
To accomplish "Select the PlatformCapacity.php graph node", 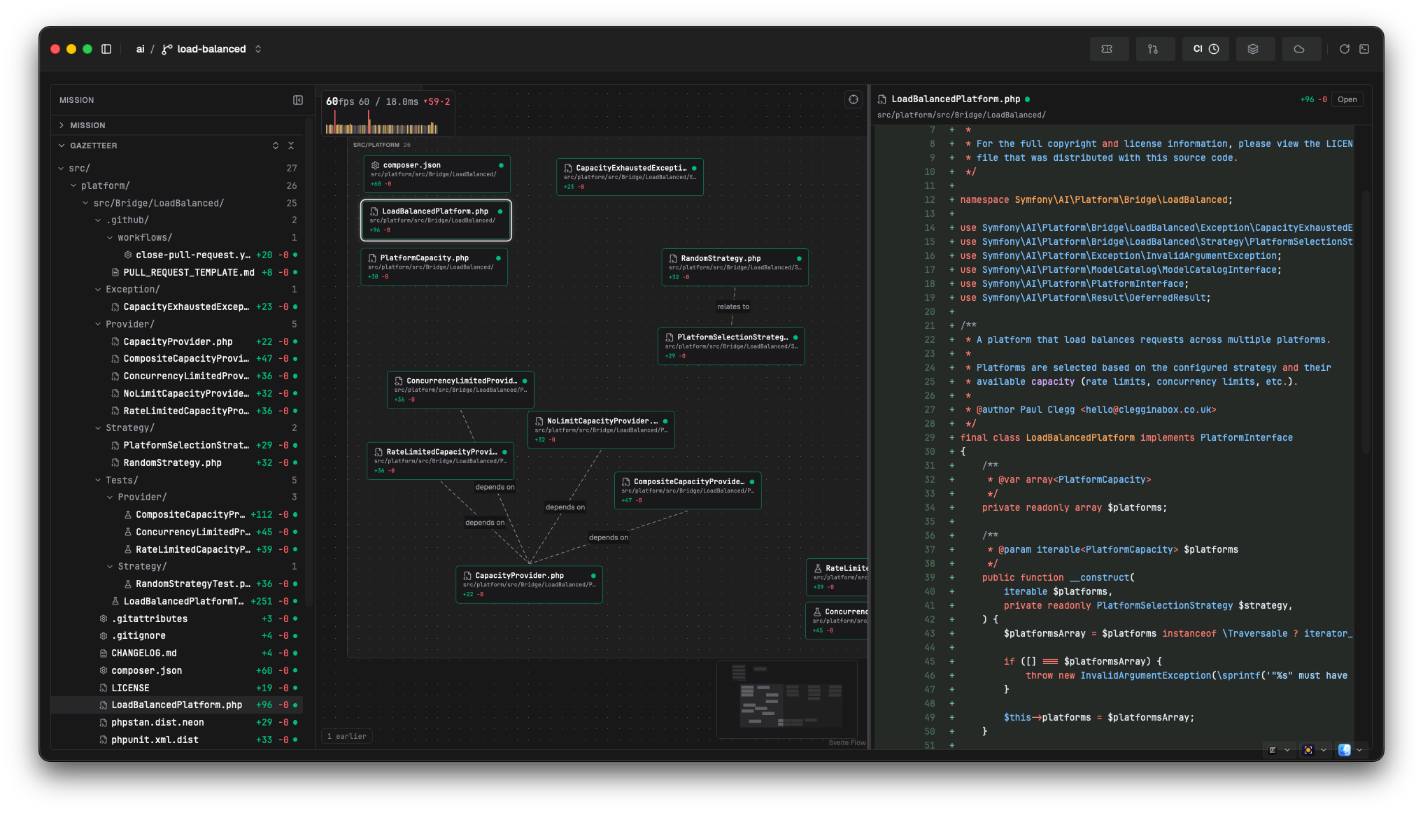I will tap(434, 267).
